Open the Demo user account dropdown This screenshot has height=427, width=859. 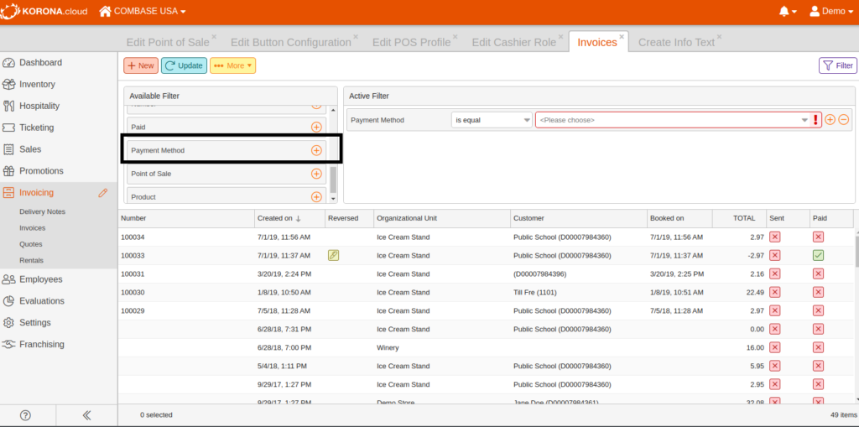tap(831, 12)
